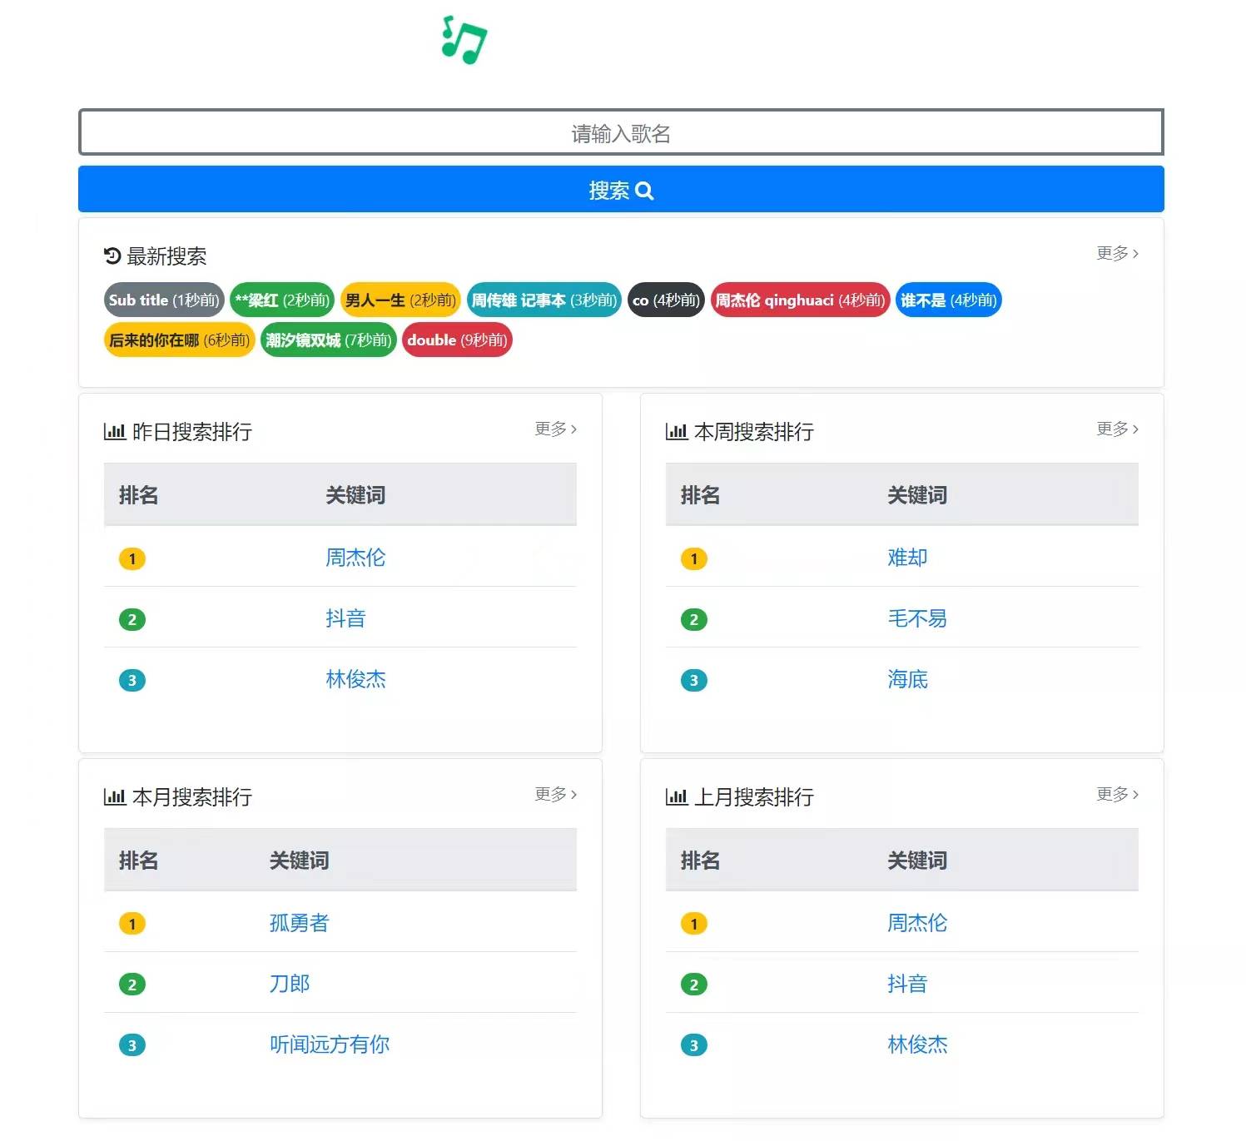This screenshot has height=1141, width=1246.
Task: Open 更多 for 本月搜索排行
Action: click(555, 794)
